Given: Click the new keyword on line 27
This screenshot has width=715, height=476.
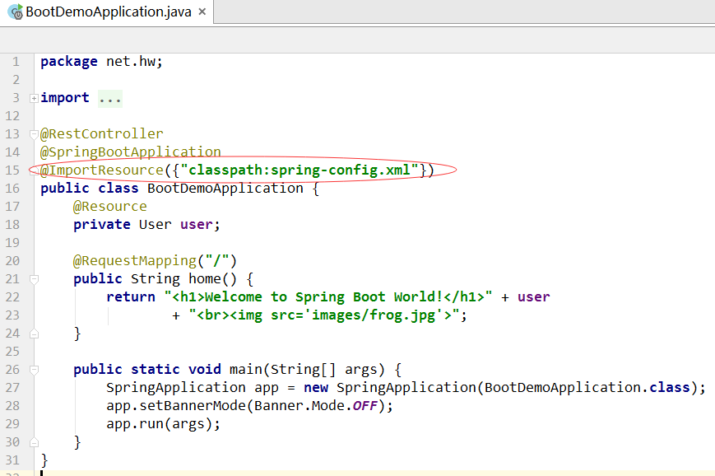Looking at the screenshot, I should [316, 387].
